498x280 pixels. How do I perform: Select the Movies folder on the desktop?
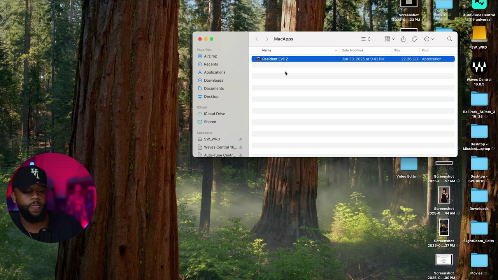pos(479,260)
